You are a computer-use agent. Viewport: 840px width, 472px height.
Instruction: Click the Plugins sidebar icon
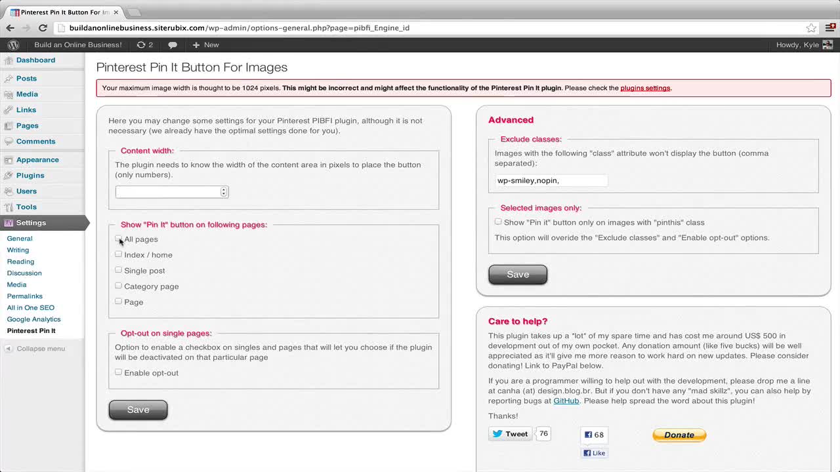(9, 176)
